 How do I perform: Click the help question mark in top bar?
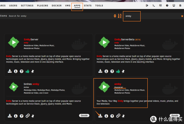167,5
